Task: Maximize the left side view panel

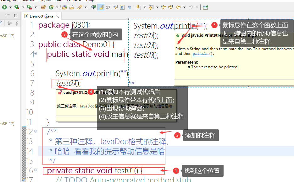Action: [16, 15]
